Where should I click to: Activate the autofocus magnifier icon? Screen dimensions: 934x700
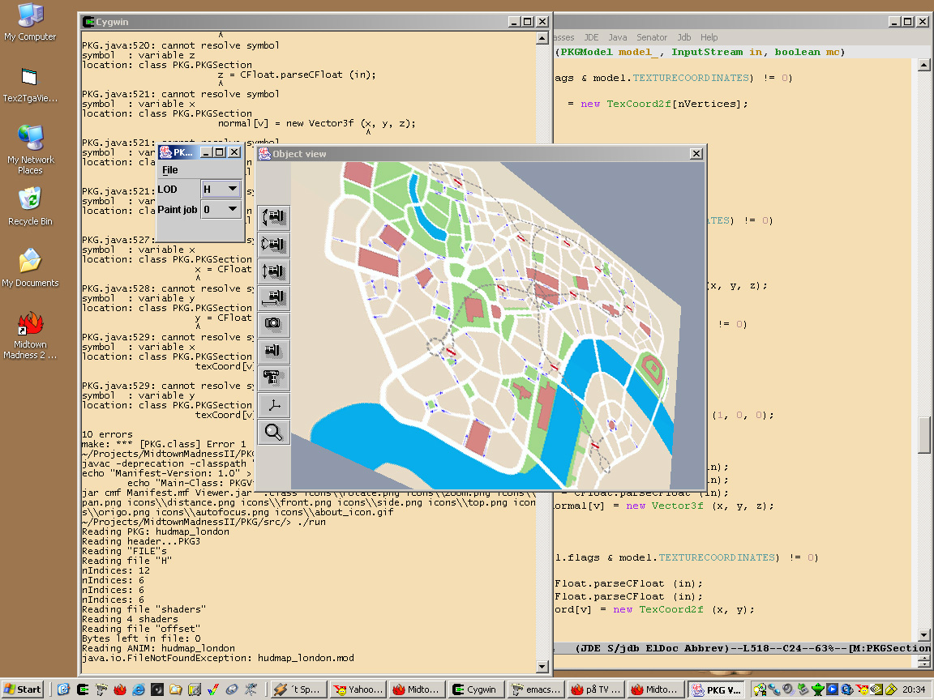click(x=274, y=432)
